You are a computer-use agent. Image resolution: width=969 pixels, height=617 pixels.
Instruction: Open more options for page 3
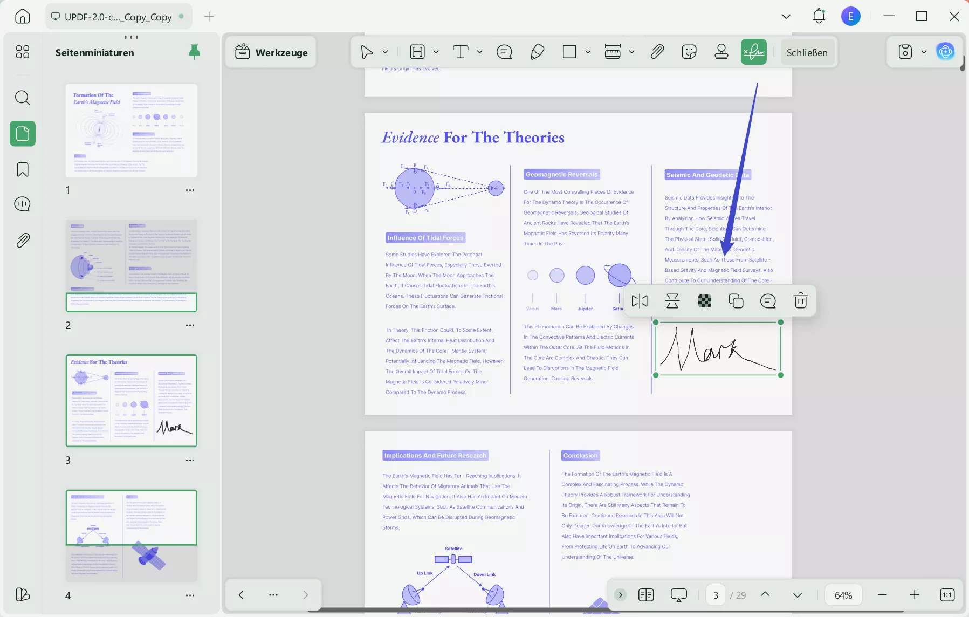(x=190, y=460)
